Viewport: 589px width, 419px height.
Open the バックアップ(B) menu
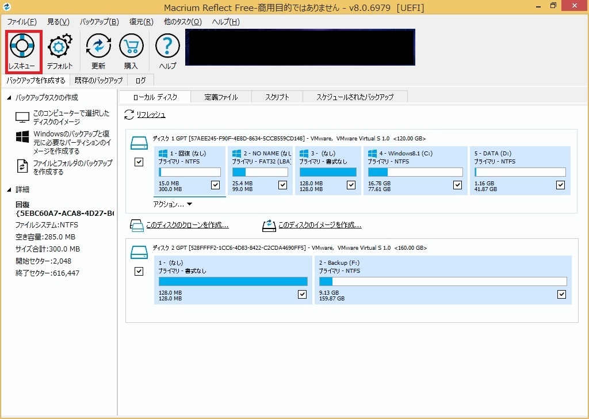pos(99,22)
